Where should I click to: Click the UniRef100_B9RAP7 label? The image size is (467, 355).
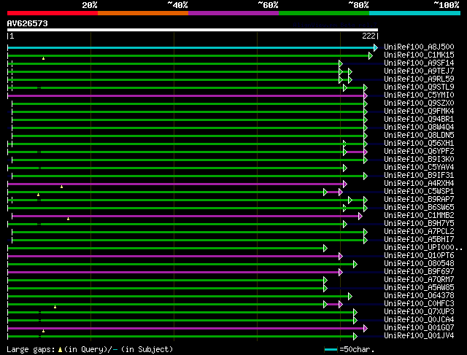(x=419, y=199)
